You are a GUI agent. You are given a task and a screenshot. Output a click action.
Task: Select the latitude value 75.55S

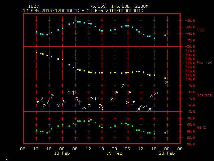[98, 6]
